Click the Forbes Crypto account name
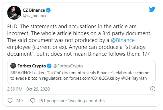Viewport: 163px width, 110px height. pyautogui.click(x=32, y=66)
